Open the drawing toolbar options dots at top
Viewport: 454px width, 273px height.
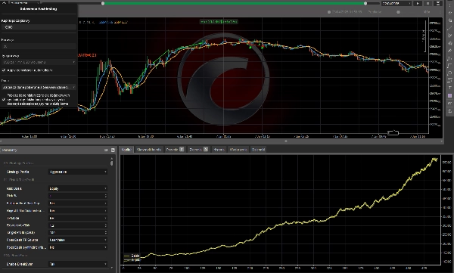point(449,6)
